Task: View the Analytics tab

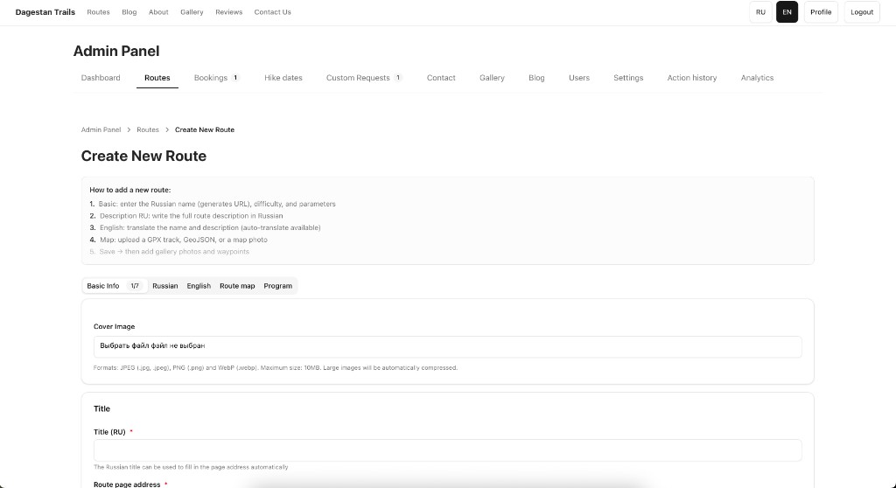Action: (757, 78)
